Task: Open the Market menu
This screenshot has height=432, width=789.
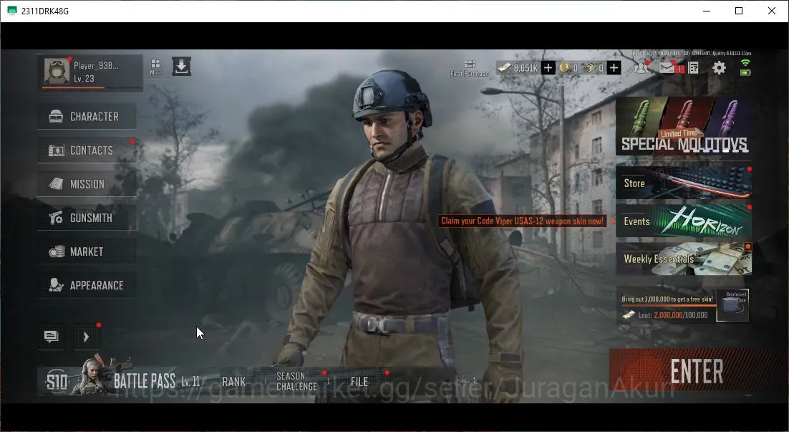Action: coord(87,251)
